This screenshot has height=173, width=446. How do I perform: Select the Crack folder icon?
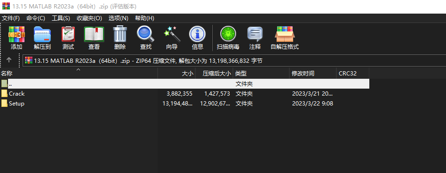click(x=4, y=94)
